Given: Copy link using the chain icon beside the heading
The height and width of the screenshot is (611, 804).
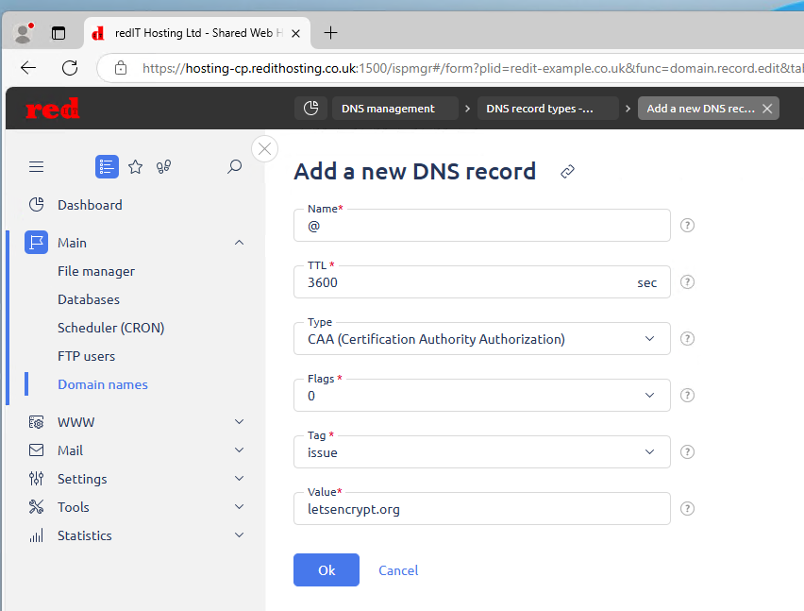Looking at the screenshot, I should 567,172.
